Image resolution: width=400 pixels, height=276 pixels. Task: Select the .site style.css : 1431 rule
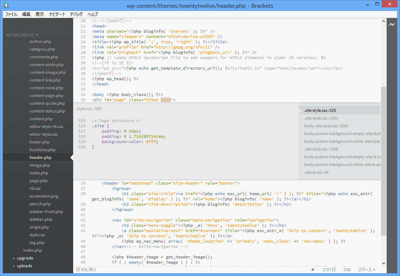321,118
